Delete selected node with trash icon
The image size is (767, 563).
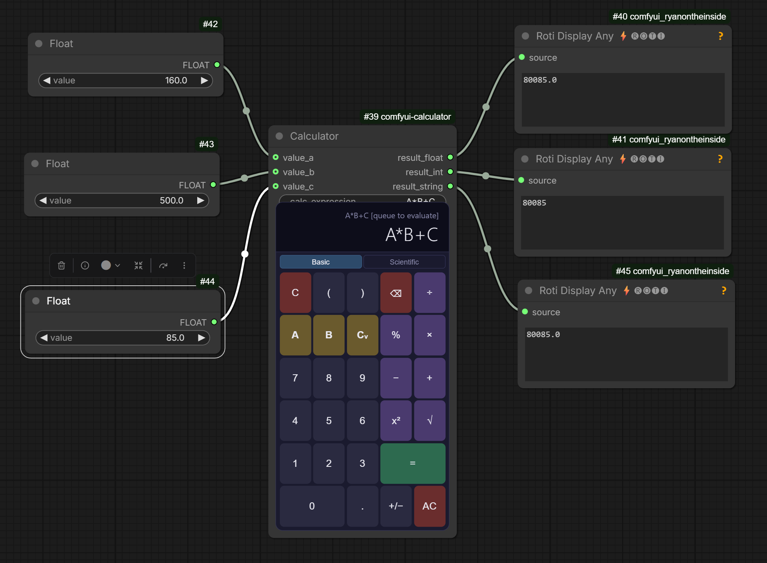61,265
